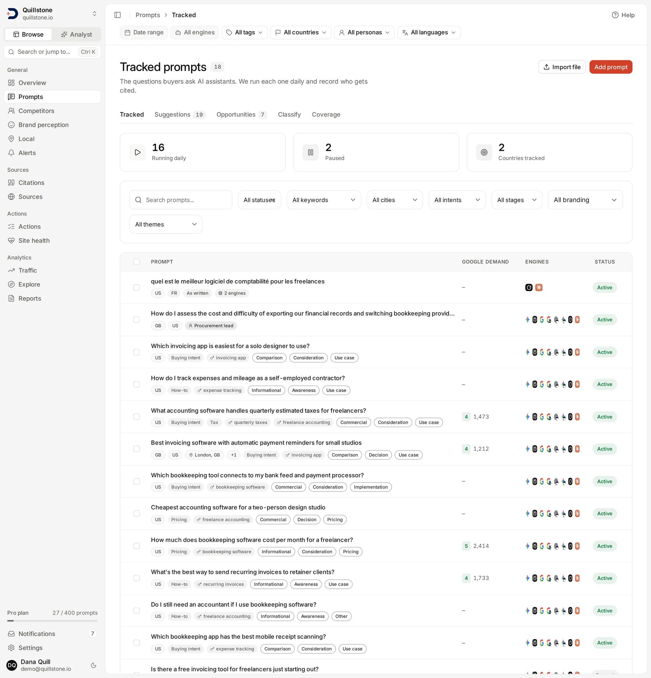The height and width of the screenshot is (678, 651).
Task: Select the French freelances prompt checkbox
Action: click(x=137, y=287)
